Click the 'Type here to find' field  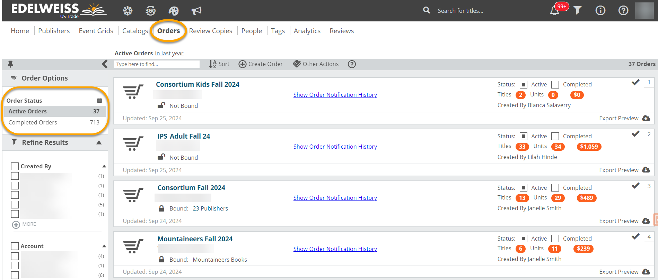(x=157, y=64)
